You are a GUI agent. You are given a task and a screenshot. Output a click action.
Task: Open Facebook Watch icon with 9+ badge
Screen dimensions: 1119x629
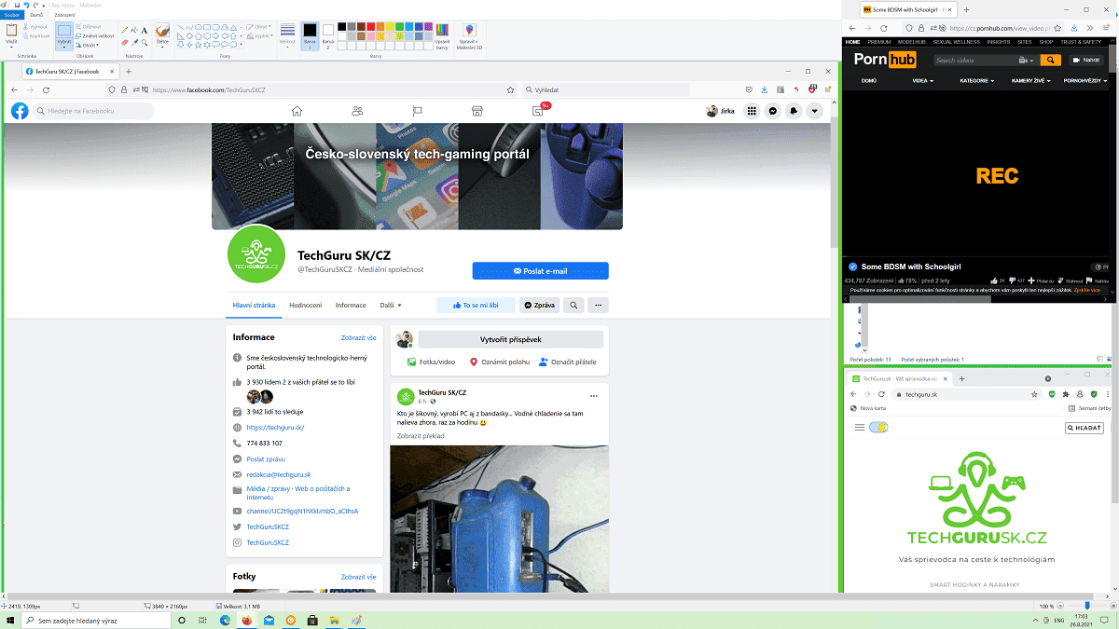pos(538,110)
